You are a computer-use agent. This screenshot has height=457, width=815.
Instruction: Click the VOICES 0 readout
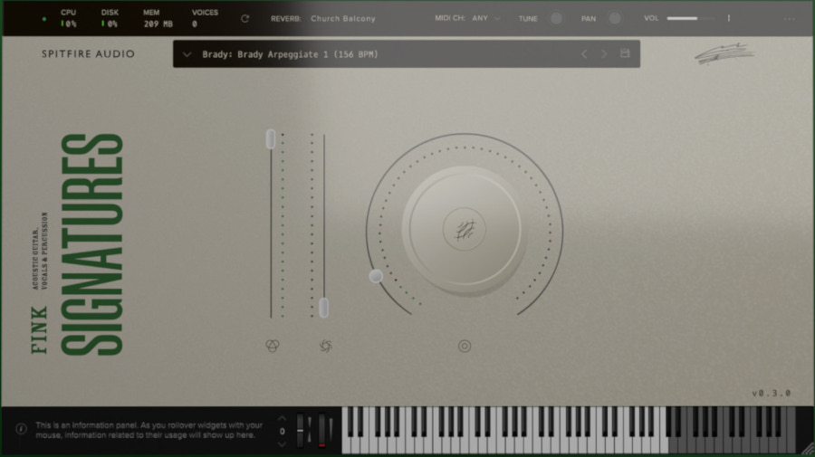coord(205,18)
